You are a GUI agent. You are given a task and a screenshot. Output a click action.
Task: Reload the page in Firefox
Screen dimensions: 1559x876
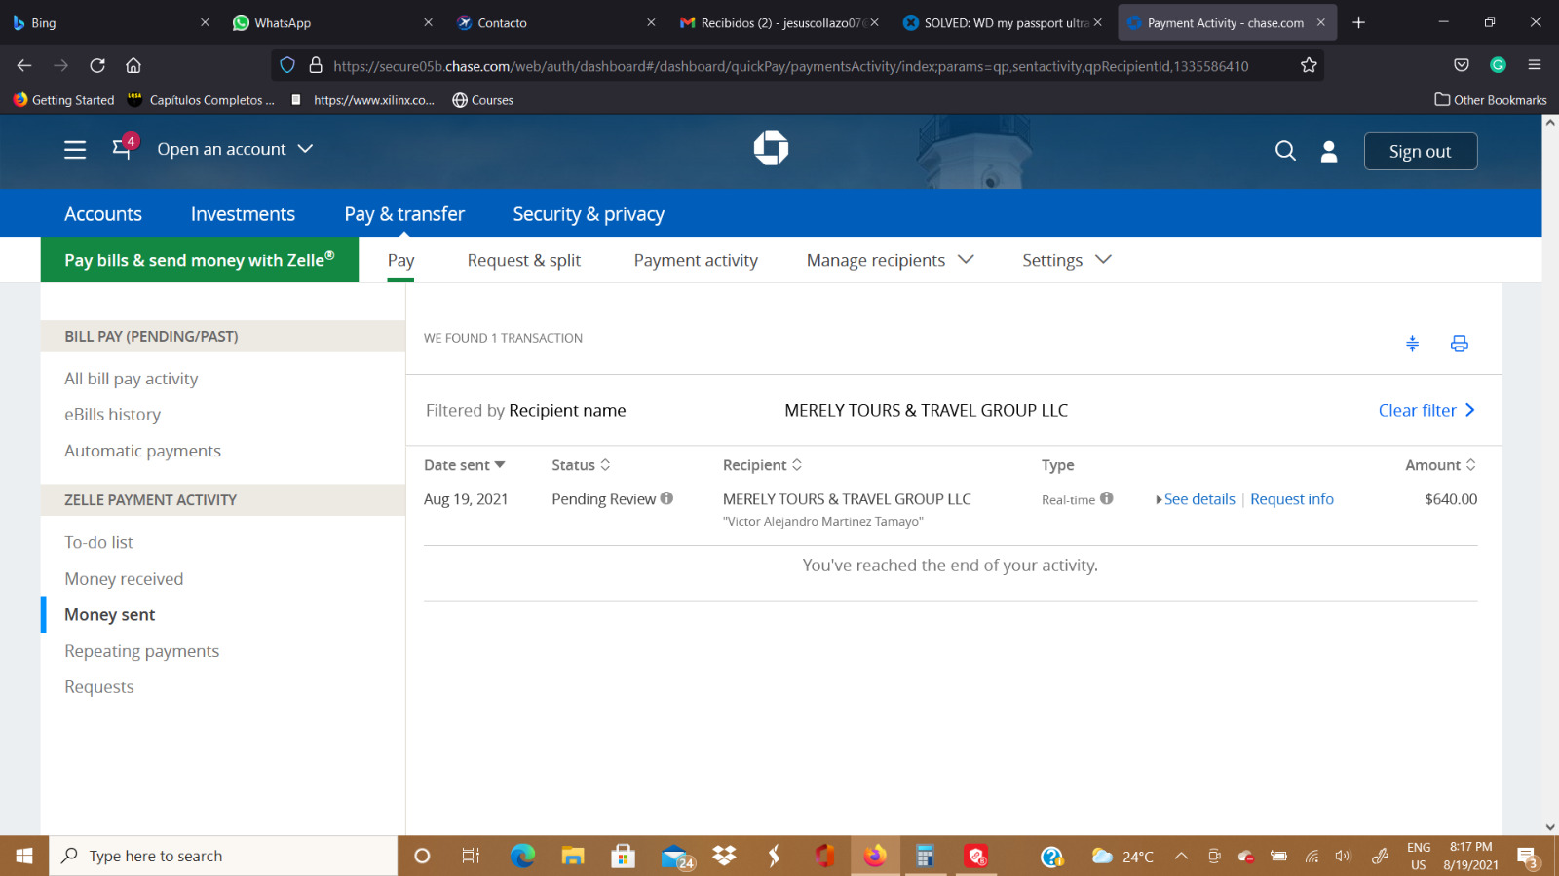tap(97, 65)
